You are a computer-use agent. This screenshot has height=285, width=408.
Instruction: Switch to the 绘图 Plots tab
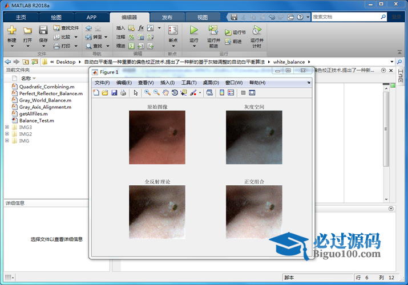coord(56,18)
